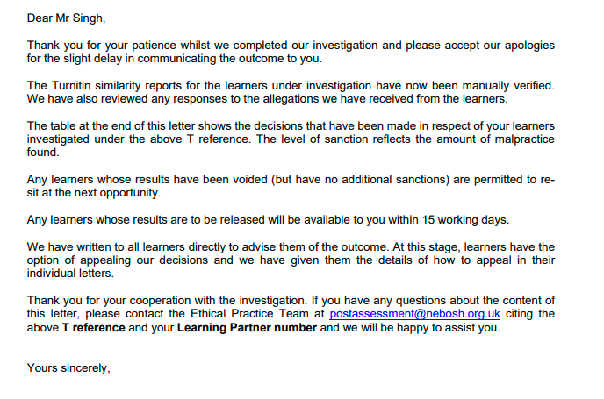Click the bold 'Learning Partner number' text
Image resolution: width=604 pixels, height=399 pixels.
pyautogui.click(x=247, y=328)
